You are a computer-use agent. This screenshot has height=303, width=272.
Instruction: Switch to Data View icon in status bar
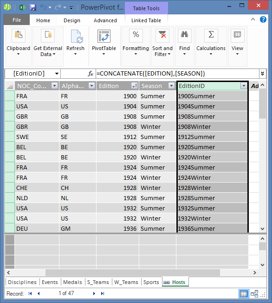243,294
